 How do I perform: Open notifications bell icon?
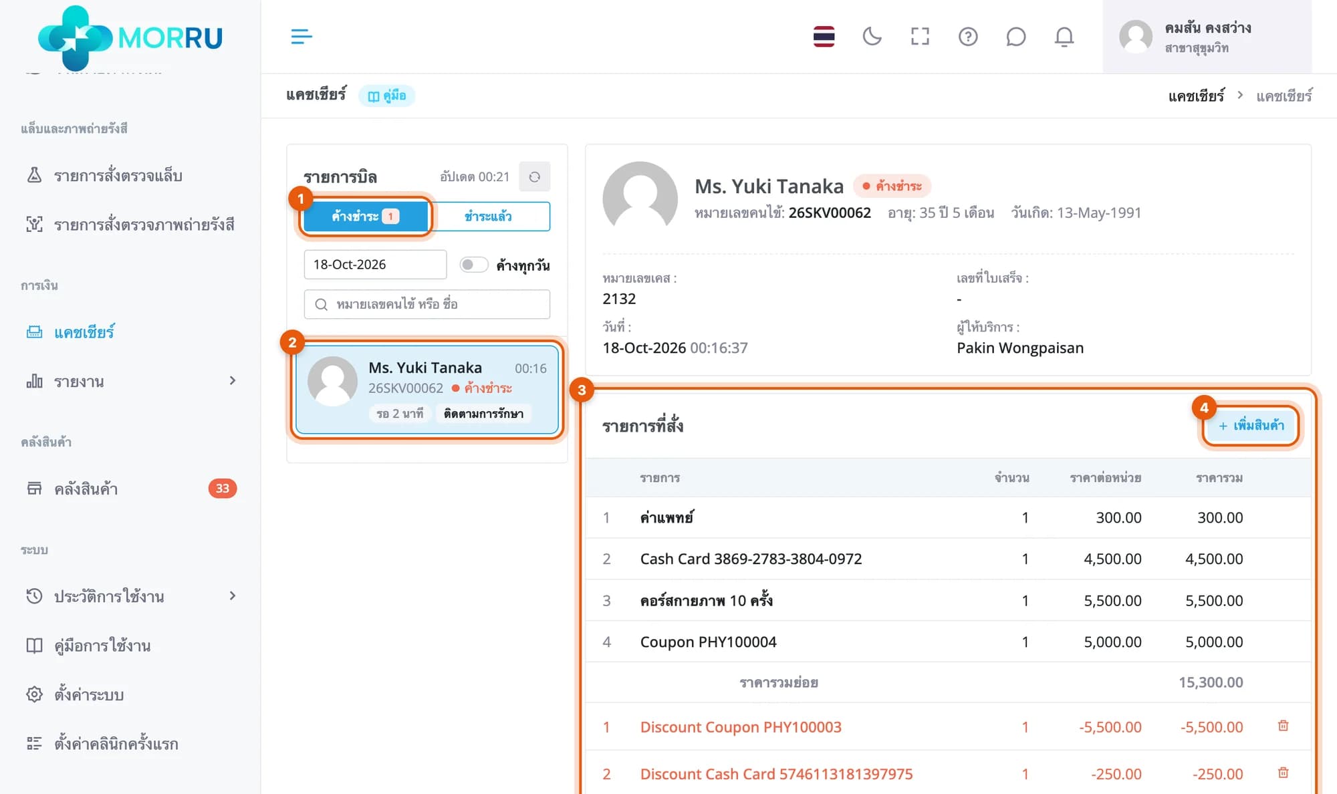[1064, 36]
